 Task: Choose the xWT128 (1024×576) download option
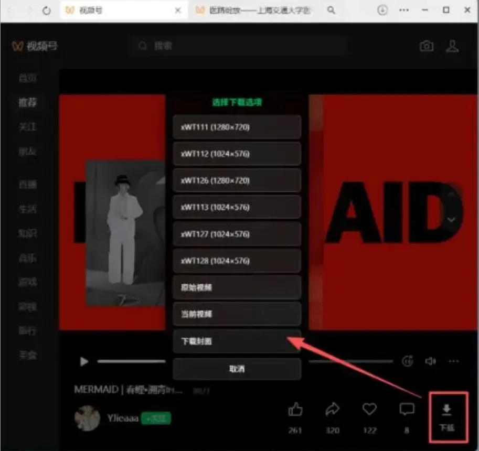[237, 261]
